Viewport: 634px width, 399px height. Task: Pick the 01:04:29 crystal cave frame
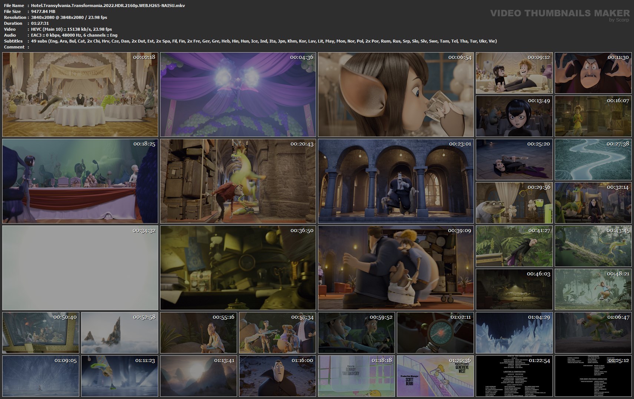click(x=514, y=333)
